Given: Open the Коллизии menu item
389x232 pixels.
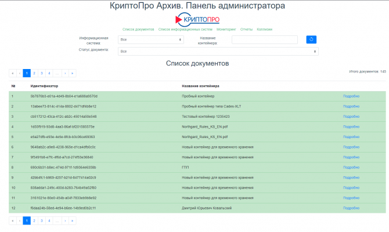Looking at the screenshot, I should (x=264, y=29).
